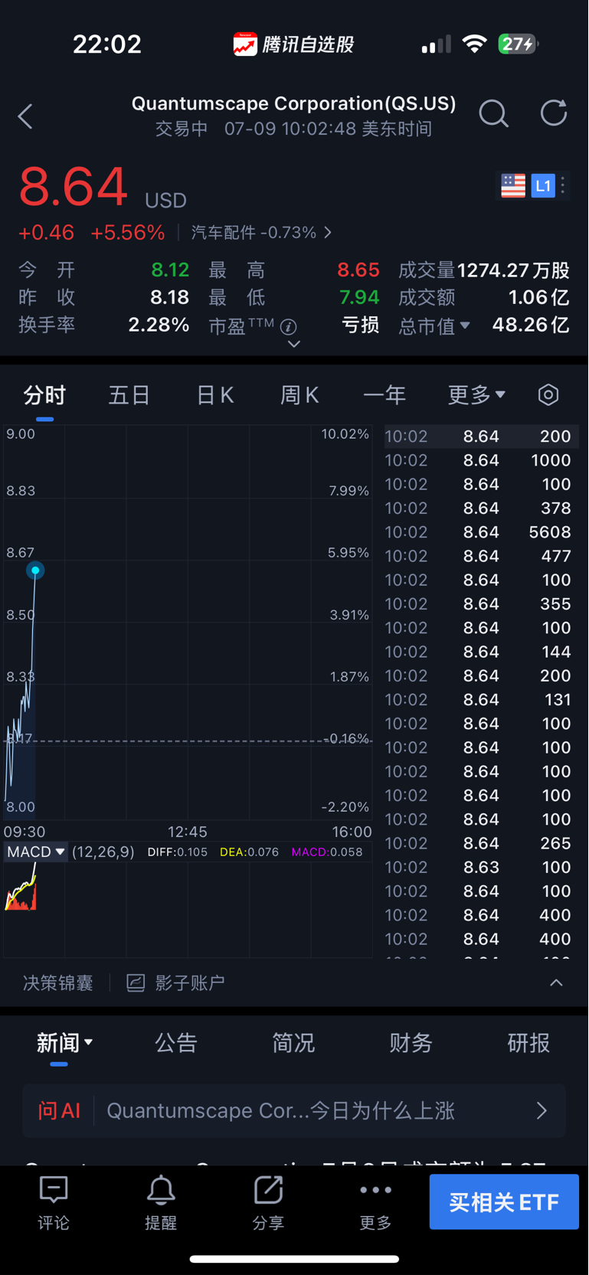Tap the DIFF:0.105 indicator value

click(177, 852)
